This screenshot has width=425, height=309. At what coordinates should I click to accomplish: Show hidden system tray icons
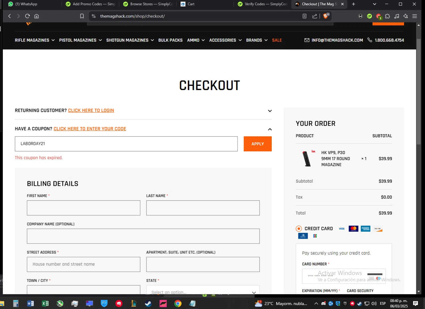pos(316,304)
